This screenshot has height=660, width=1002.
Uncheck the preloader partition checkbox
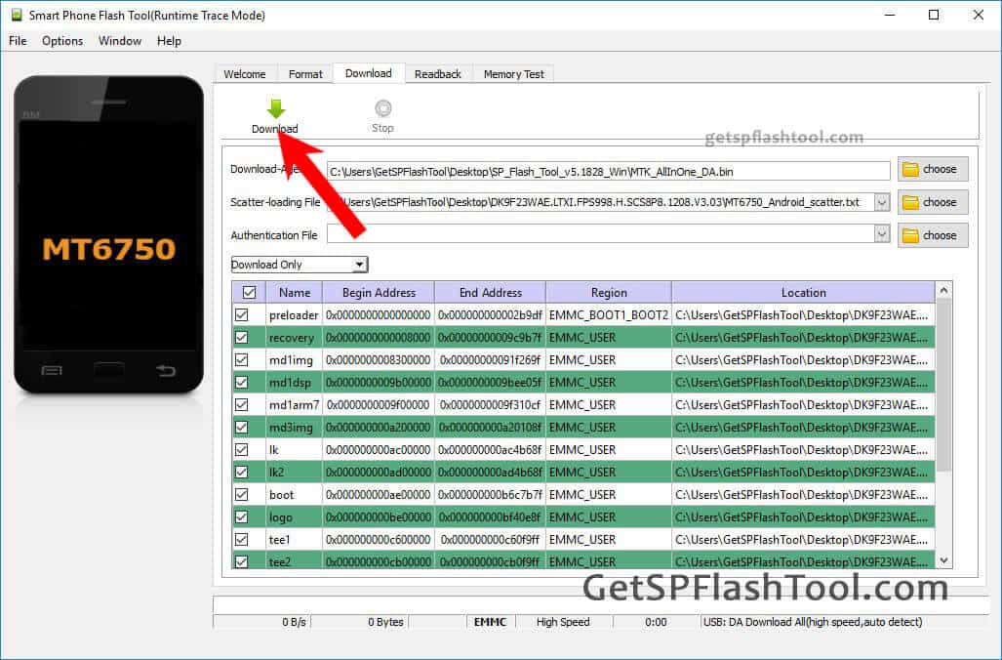[x=242, y=314]
